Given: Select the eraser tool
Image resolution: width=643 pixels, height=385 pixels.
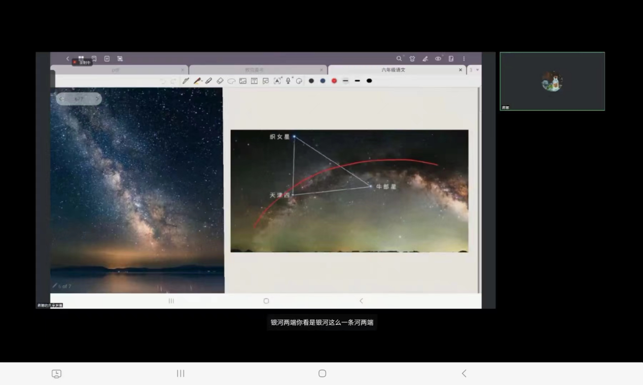Looking at the screenshot, I should (x=220, y=81).
